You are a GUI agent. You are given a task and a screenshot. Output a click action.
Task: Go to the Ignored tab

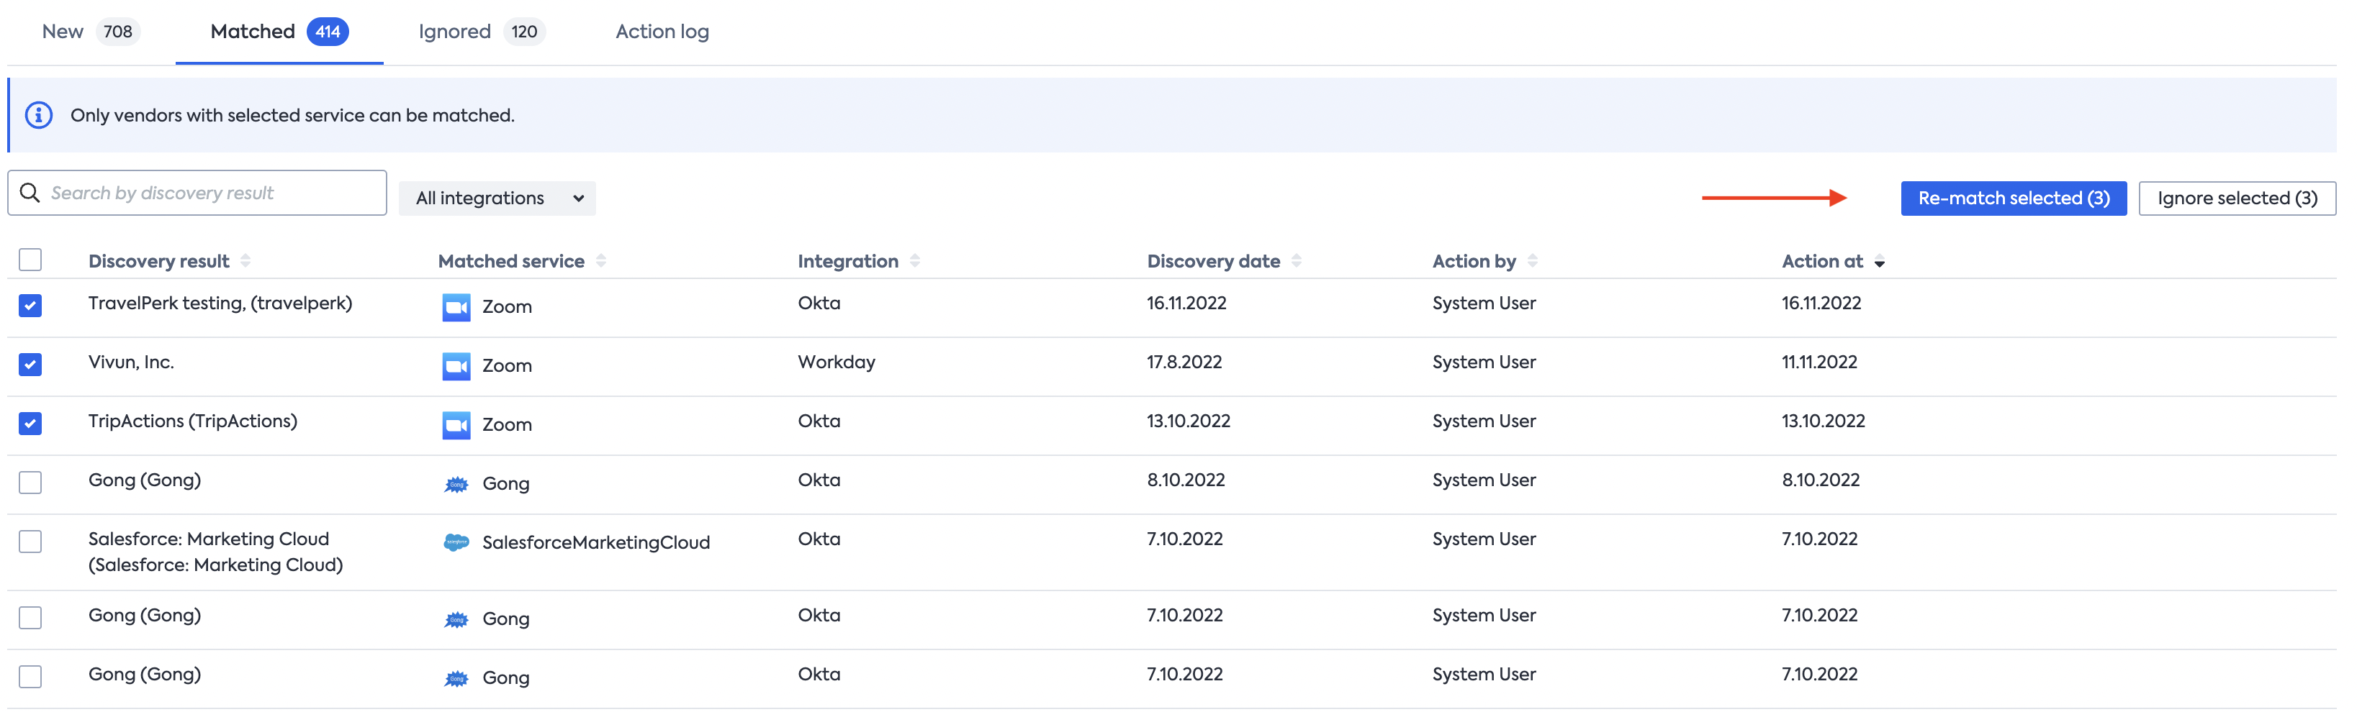[x=482, y=32]
